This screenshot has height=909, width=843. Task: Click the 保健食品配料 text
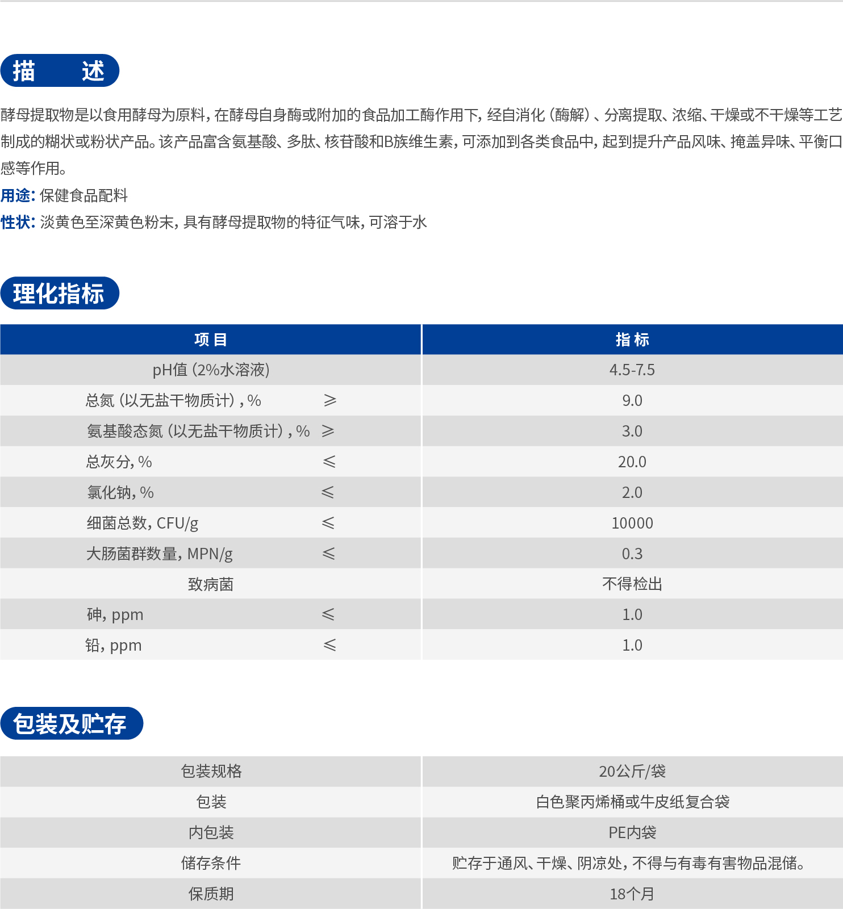[84, 195]
